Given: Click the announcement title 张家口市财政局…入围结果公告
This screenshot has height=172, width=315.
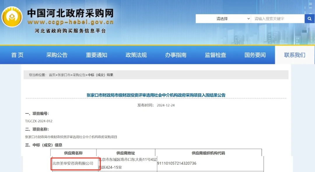Looking at the screenshot, I should pos(156,95).
